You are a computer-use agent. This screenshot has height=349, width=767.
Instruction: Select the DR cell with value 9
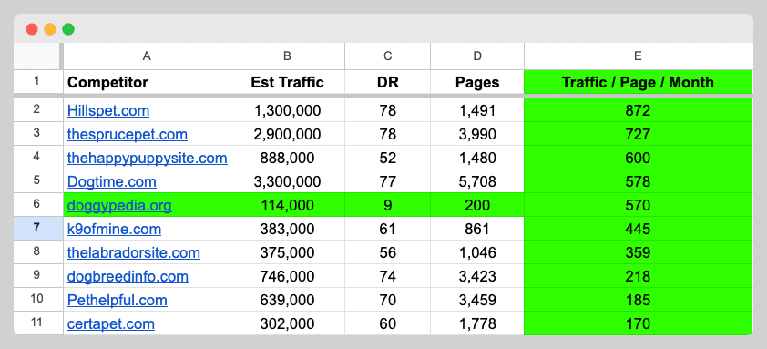pos(388,205)
